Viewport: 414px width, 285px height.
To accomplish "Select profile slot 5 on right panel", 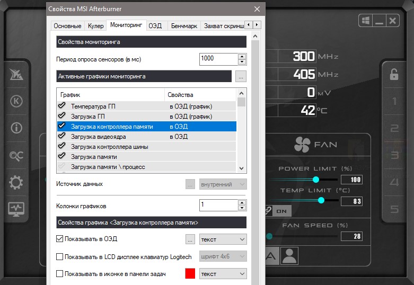I will [394, 209].
